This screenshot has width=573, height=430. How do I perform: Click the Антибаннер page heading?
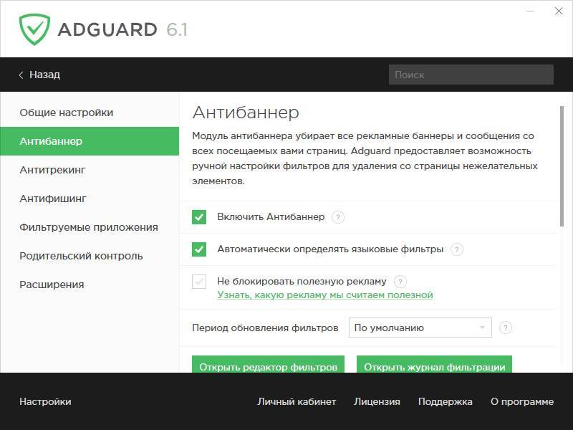coord(246,113)
